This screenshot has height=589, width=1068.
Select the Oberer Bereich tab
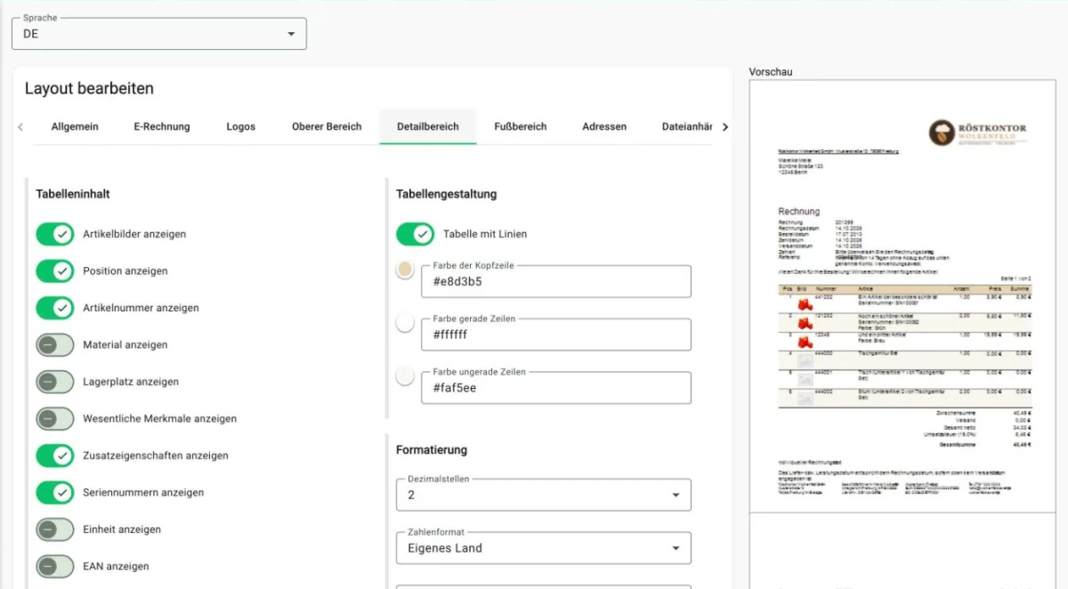click(327, 126)
